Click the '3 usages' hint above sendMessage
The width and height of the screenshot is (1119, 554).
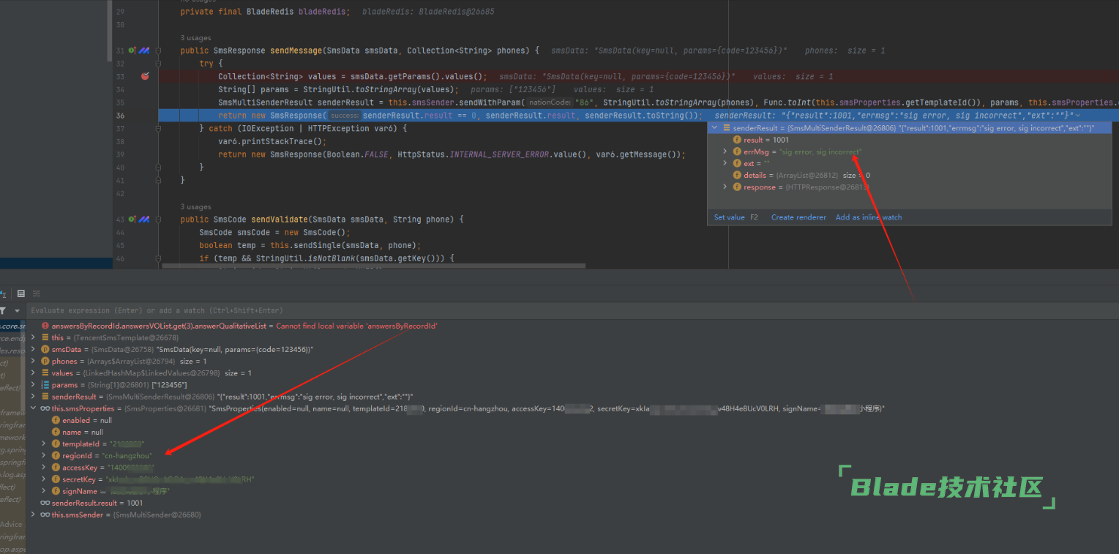coord(195,38)
